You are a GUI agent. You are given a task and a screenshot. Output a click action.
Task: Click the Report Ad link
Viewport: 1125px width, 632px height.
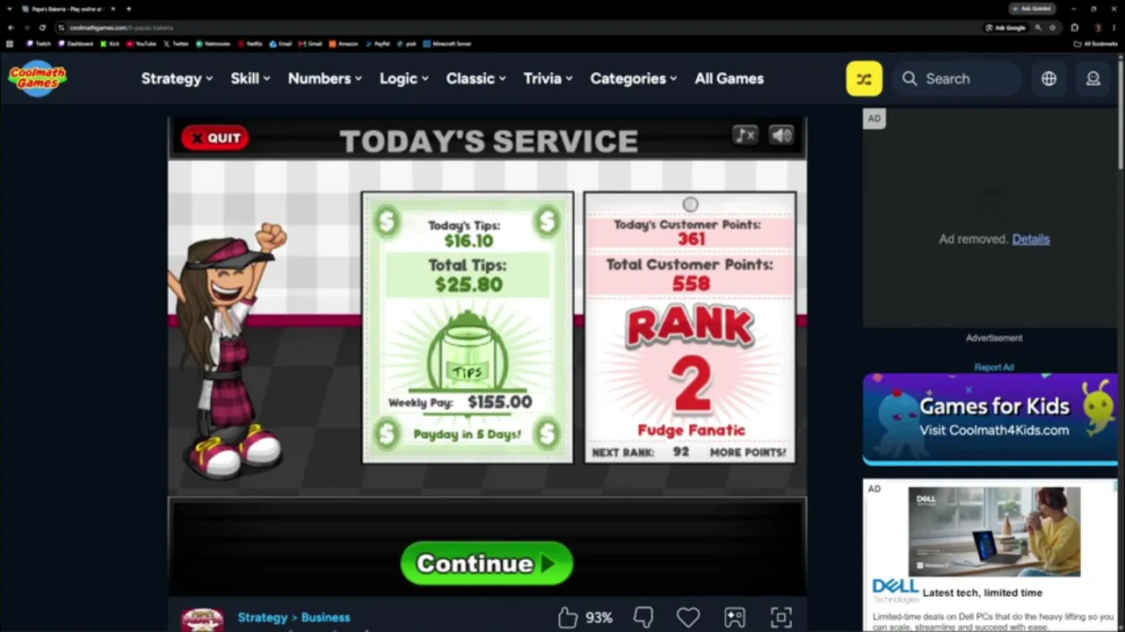[994, 367]
